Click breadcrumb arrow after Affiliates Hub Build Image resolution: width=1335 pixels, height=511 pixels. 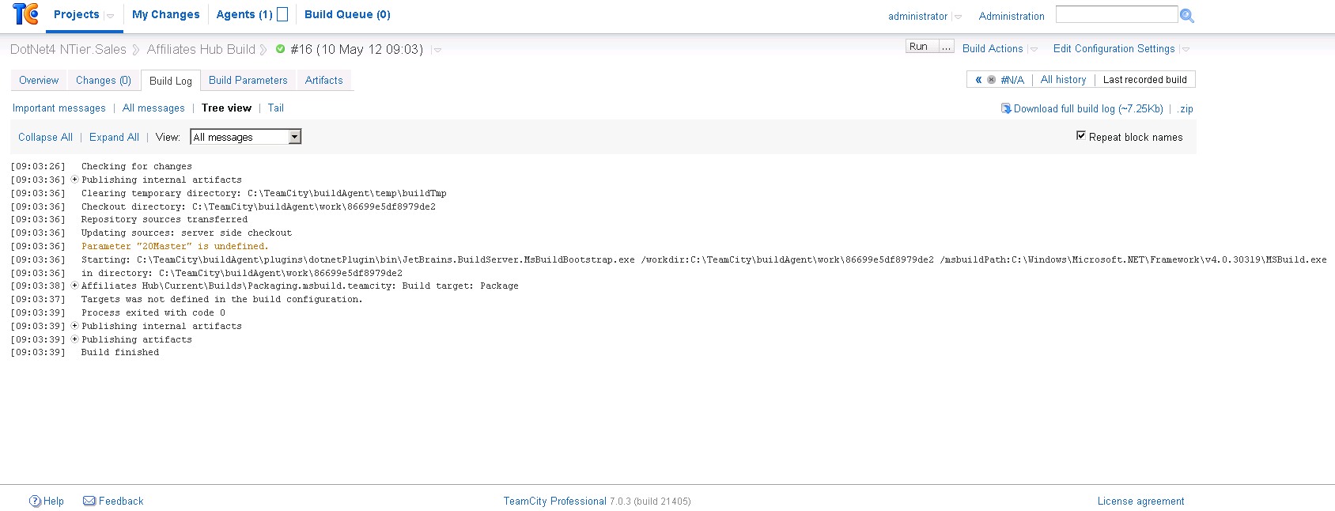(263, 50)
